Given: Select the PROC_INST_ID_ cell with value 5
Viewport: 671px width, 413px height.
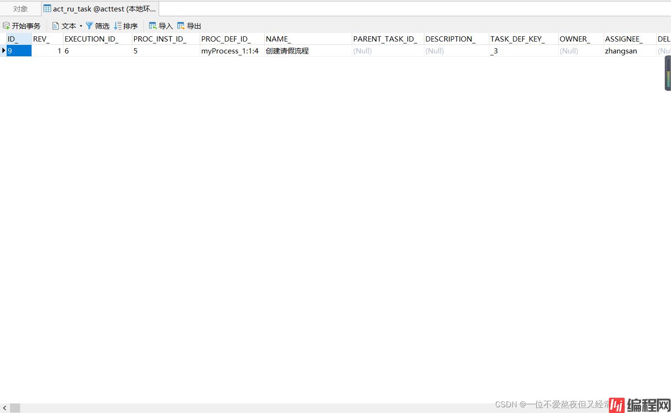Looking at the screenshot, I should [166, 51].
